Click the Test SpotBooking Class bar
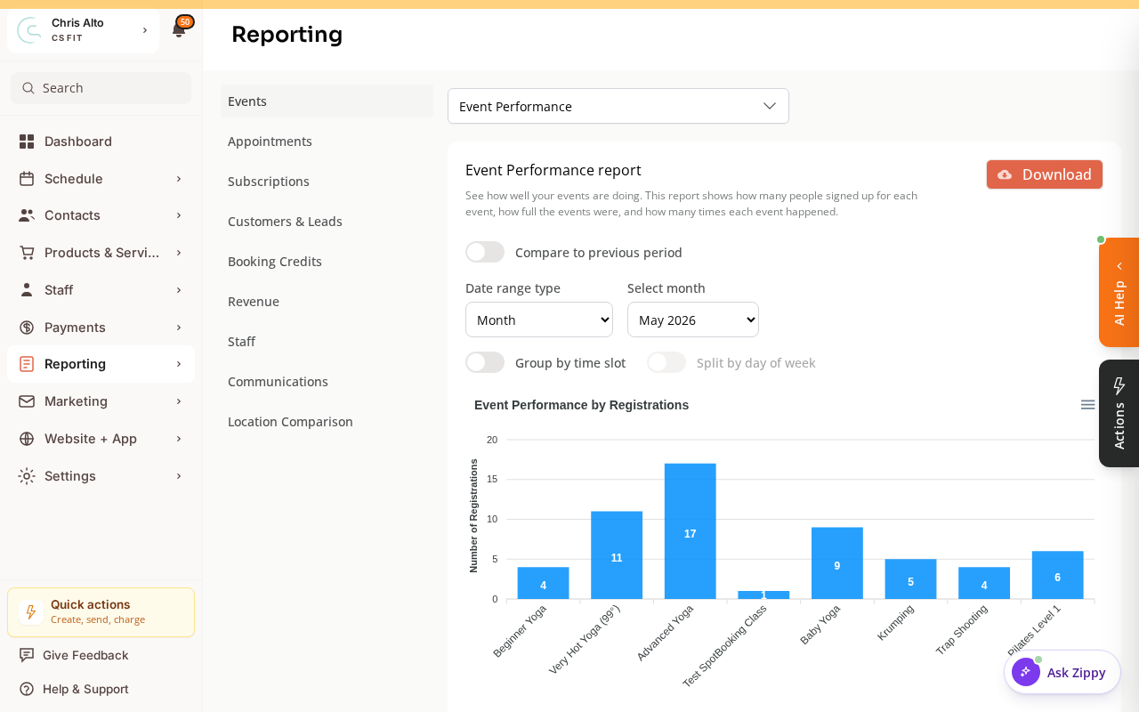The width and height of the screenshot is (1139, 712). click(763, 595)
